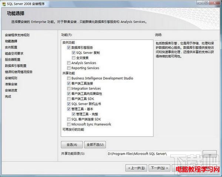The image size is (222, 177).
Task: Click the 错误和使用情况报告 step
Action: (x=19, y=72)
